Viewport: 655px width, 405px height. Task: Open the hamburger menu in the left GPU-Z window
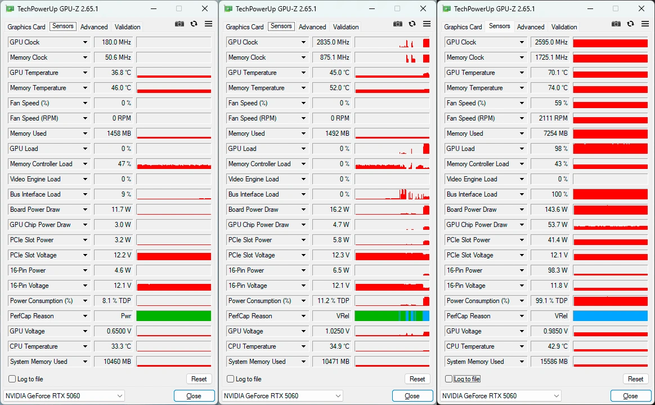pyautogui.click(x=208, y=24)
